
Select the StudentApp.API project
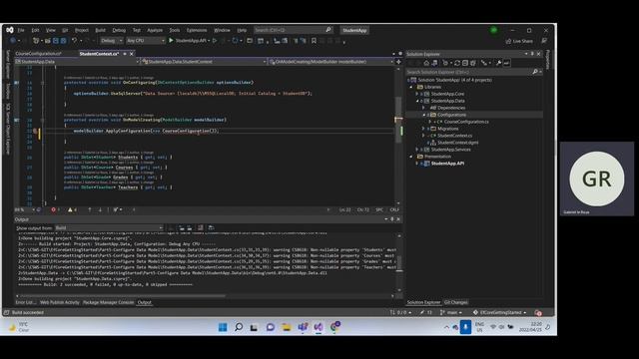[x=447, y=164]
